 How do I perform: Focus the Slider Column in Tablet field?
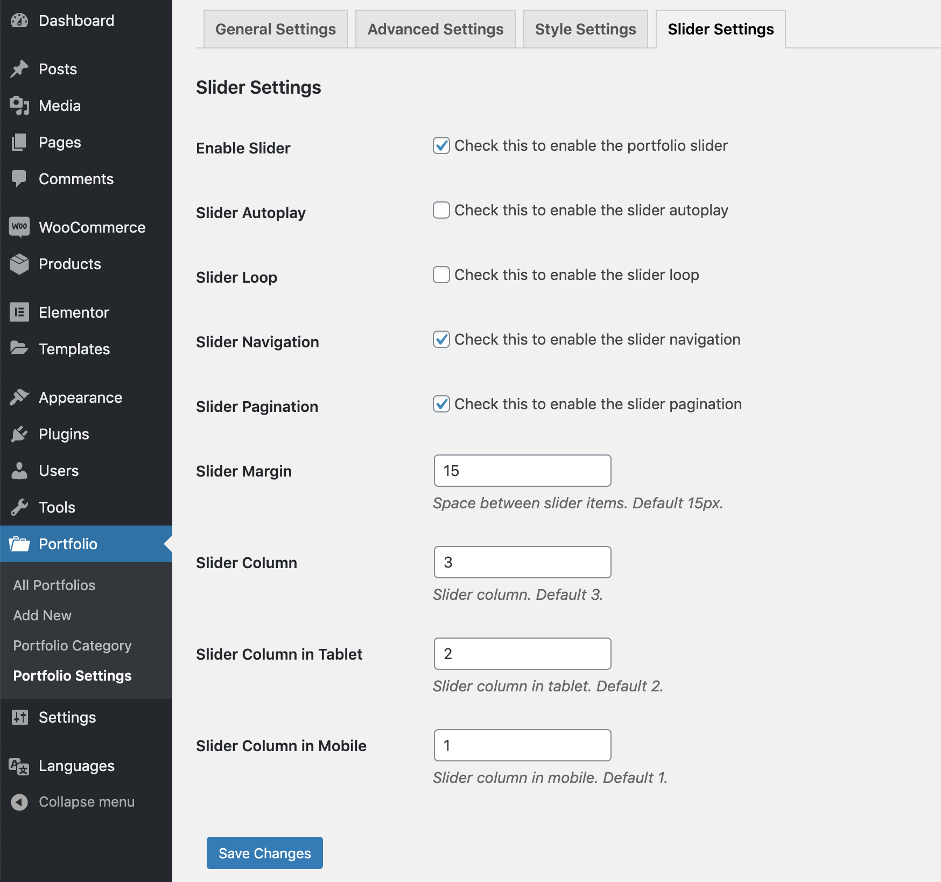(x=523, y=654)
